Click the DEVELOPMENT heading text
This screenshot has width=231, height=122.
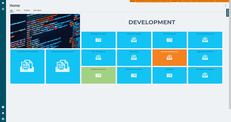coord(152,22)
